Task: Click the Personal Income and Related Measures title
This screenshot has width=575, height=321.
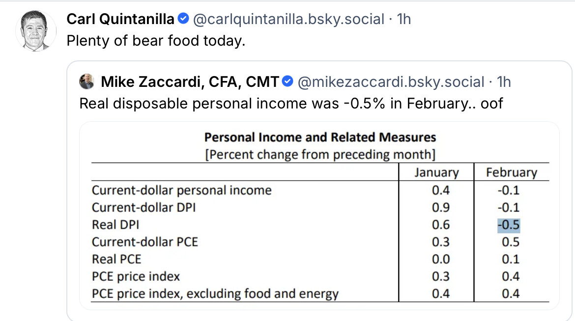Action: (320, 137)
